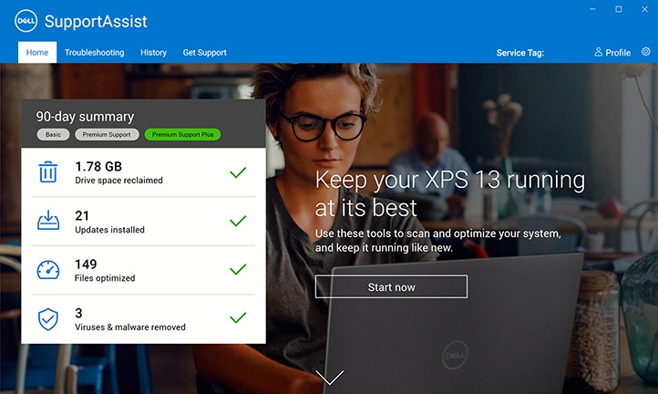Open the settings gear icon
The height and width of the screenshot is (394, 658).
pyautogui.click(x=646, y=52)
